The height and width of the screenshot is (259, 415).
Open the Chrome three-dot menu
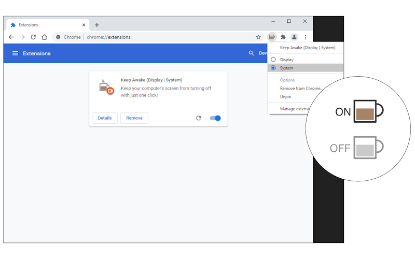pos(306,37)
